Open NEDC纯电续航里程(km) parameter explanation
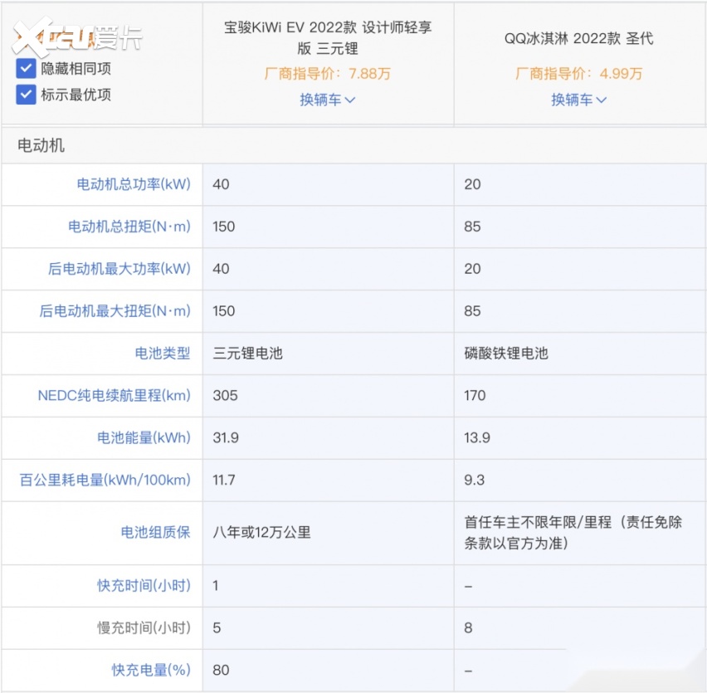The width and height of the screenshot is (707, 693). (115, 396)
